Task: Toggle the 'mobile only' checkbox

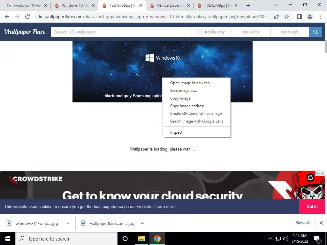Action: (199, 32)
